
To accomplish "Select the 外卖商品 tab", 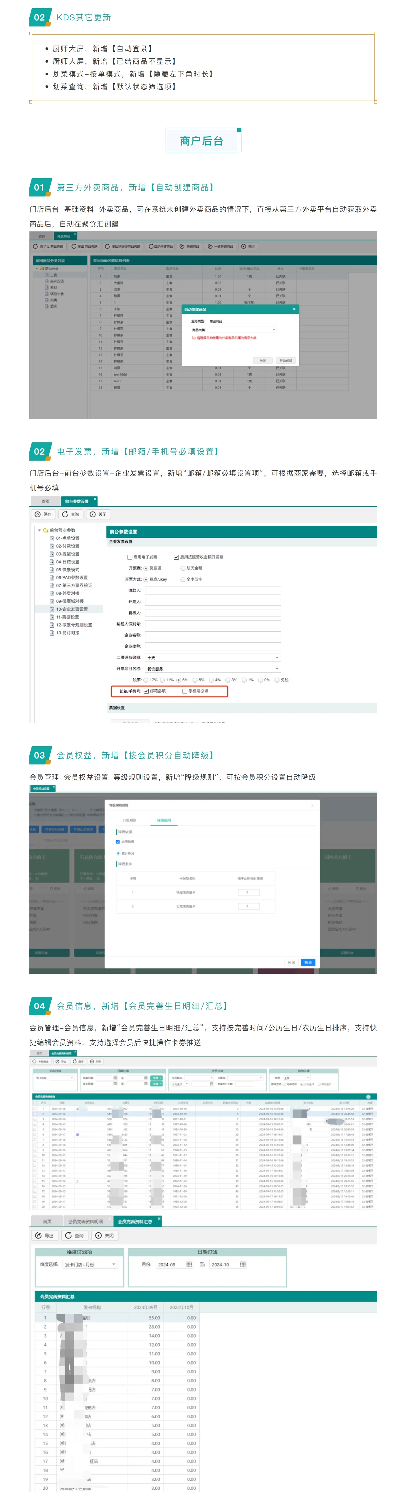I will (x=63, y=236).
